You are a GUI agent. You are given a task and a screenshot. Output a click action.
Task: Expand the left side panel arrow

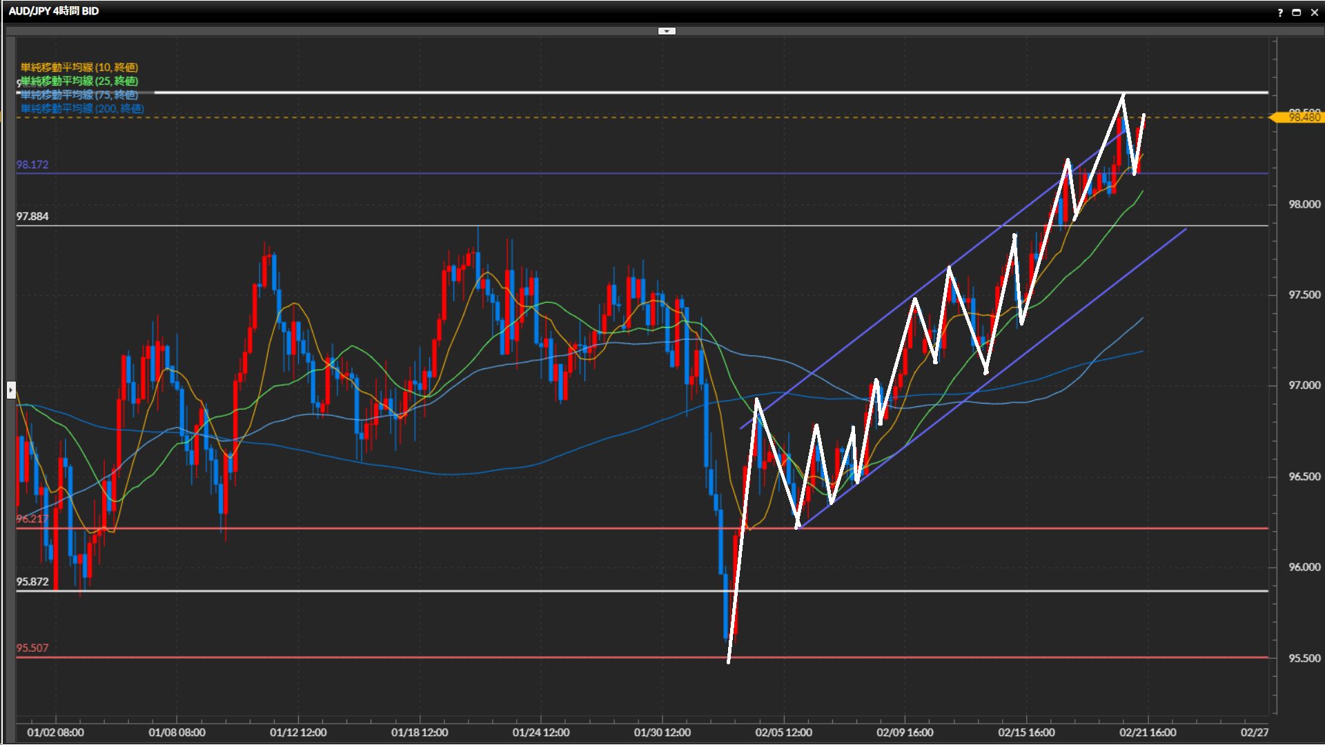click(x=11, y=390)
